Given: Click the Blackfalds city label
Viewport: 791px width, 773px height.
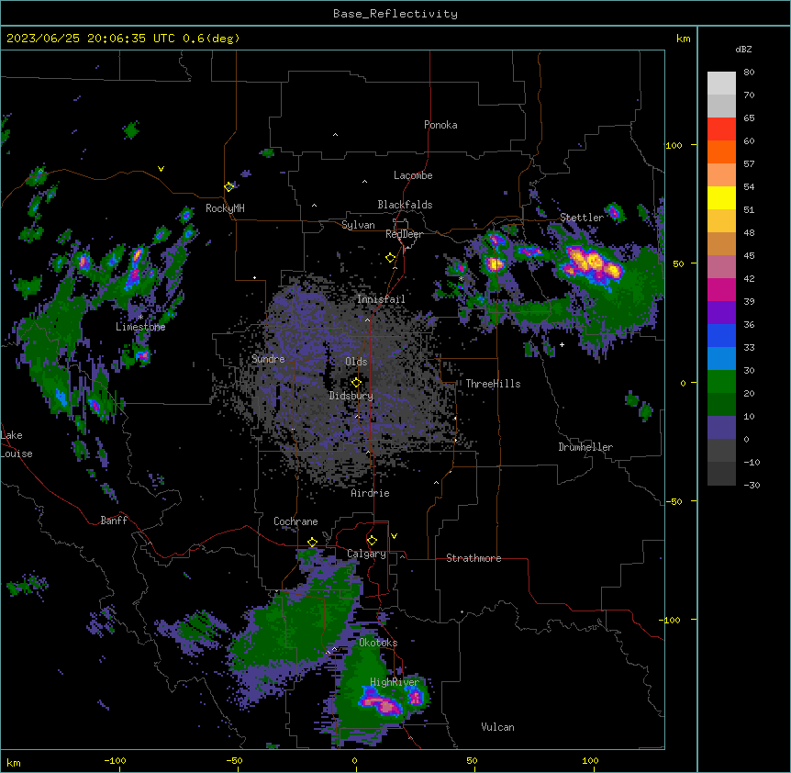Looking at the screenshot, I should coord(405,205).
